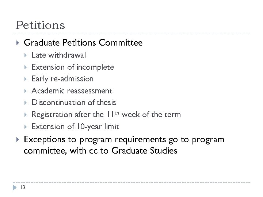Select the Academic reassessment text
The width and height of the screenshot is (263, 197).
click(x=72, y=91)
